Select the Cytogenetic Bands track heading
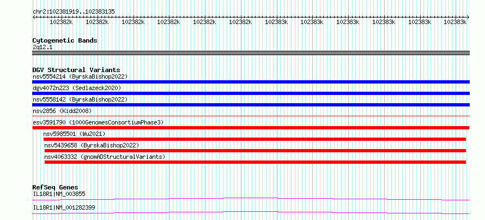Viewport: 485px width, 220px height. [65, 40]
